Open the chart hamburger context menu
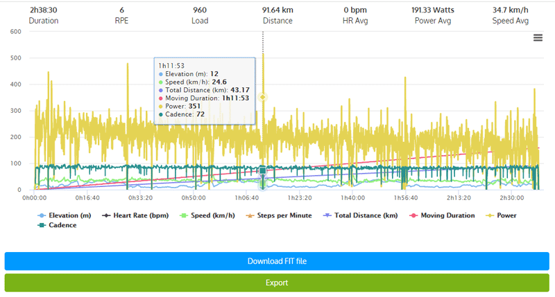555x297 pixels. [538, 38]
